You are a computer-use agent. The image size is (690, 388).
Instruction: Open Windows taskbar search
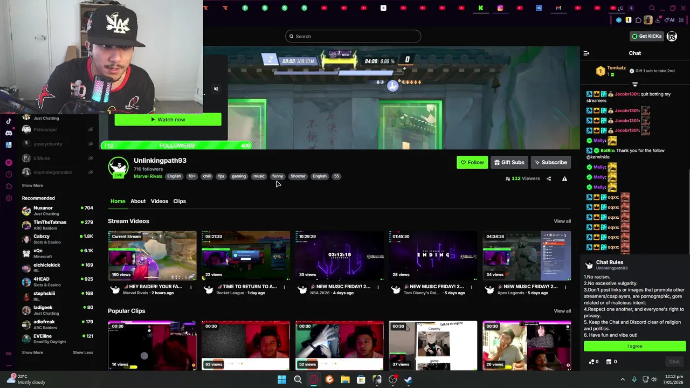click(x=298, y=379)
